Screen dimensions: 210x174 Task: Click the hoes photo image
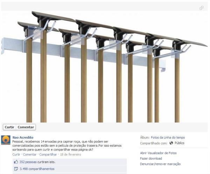pos(104,67)
